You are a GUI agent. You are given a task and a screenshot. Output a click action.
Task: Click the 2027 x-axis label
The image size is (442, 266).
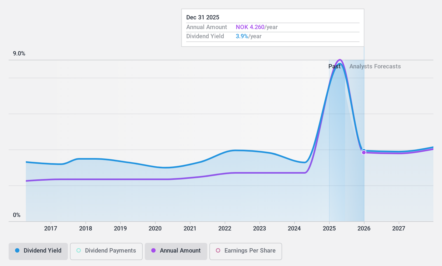coord(399,229)
